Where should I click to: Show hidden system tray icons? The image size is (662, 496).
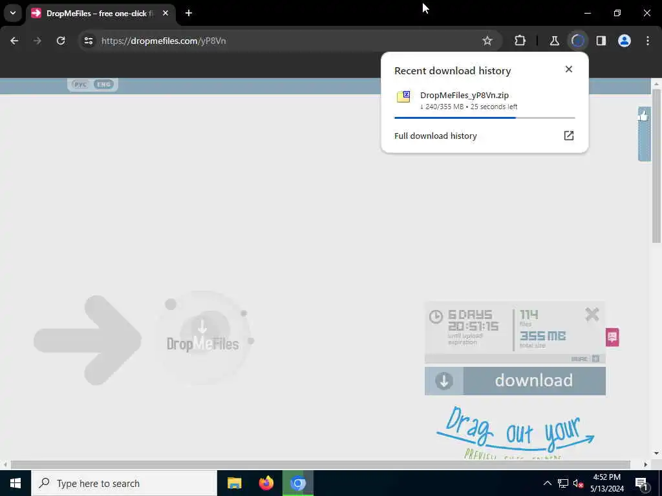(x=547, y=483)
